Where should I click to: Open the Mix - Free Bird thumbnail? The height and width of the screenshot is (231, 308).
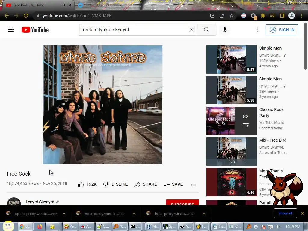(231, 152)
